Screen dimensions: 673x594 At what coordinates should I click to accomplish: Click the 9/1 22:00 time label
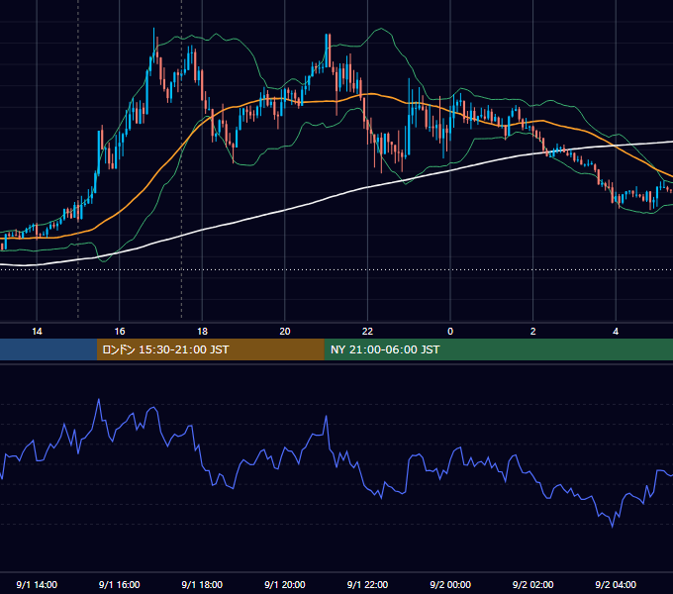pos(367,584)
